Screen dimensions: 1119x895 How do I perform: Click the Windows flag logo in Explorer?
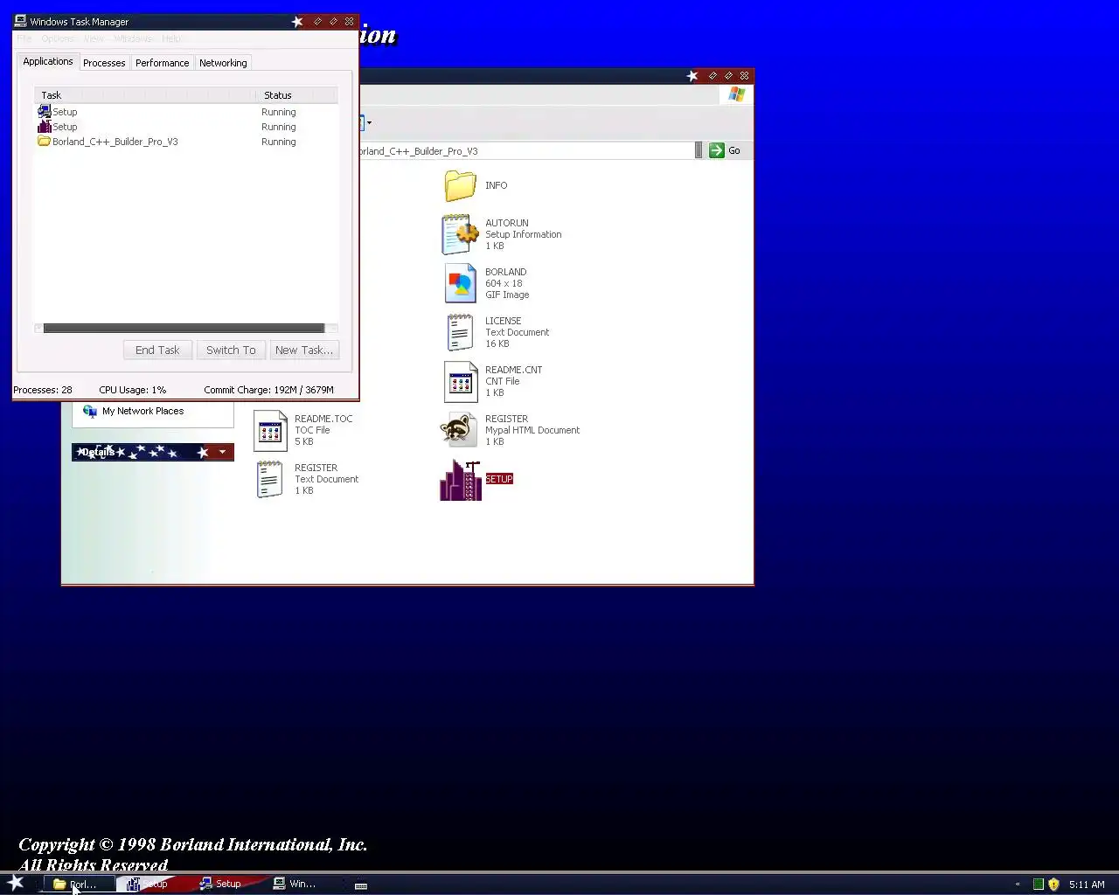[737, 94]
